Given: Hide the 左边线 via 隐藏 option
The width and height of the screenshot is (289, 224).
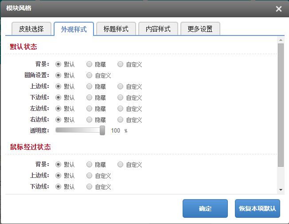Looking at the screenshot, I should coord(90,108).
